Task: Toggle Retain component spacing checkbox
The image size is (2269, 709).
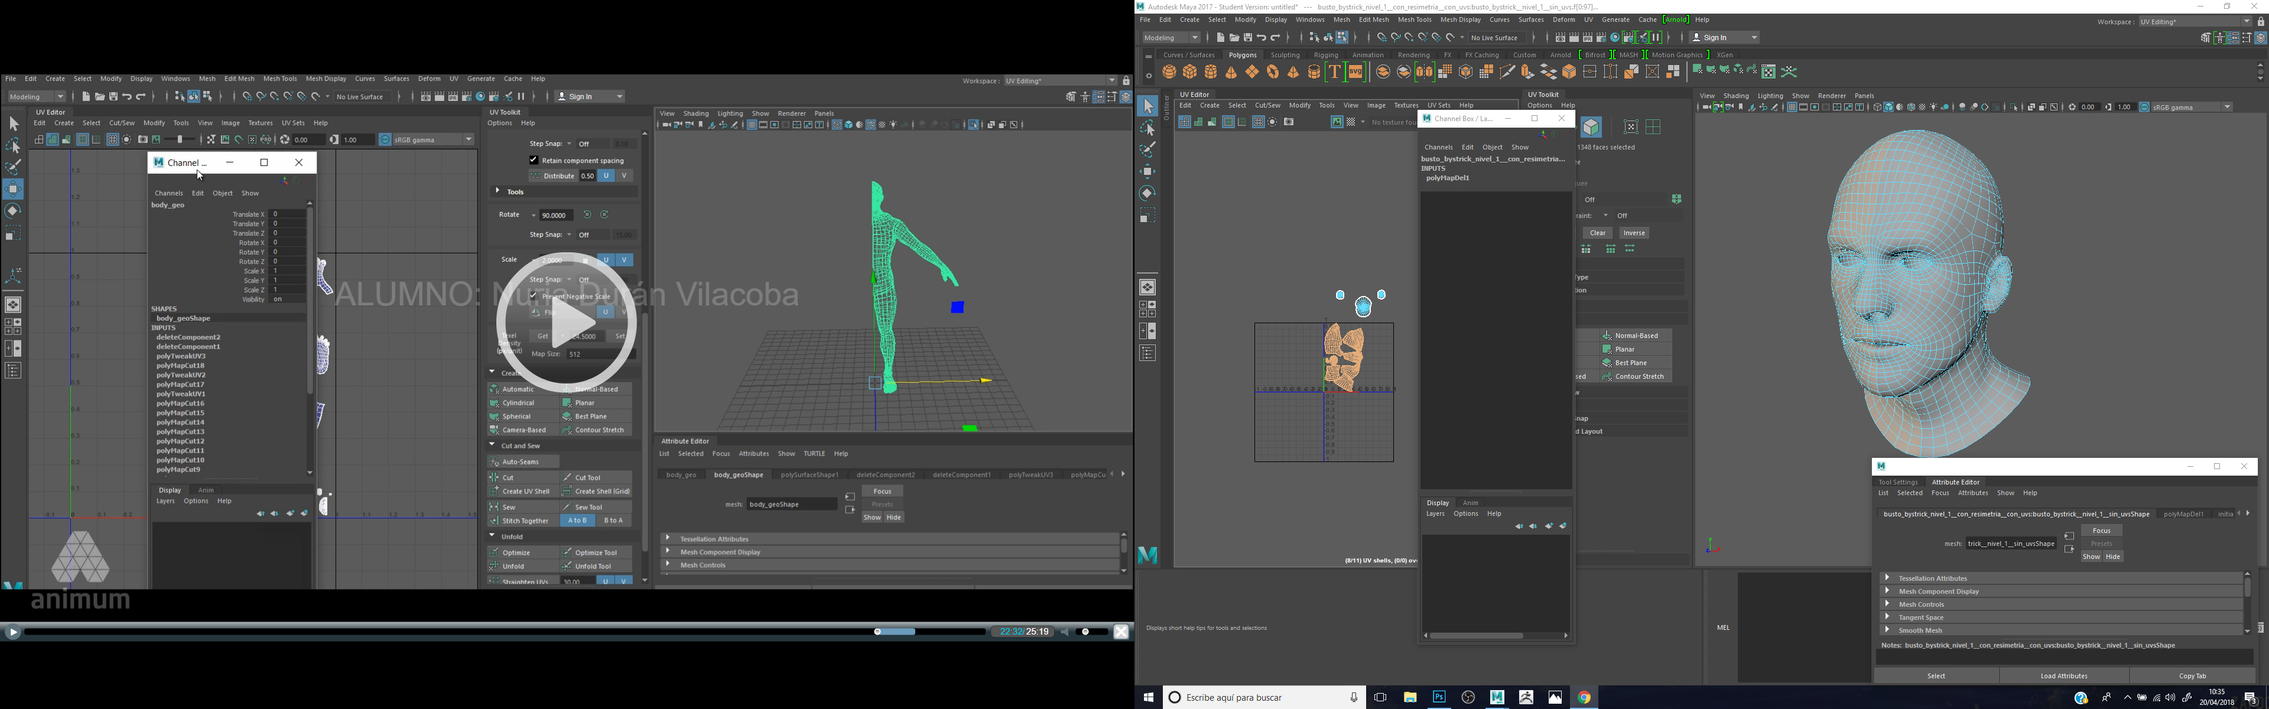Action: click(534, 160)
